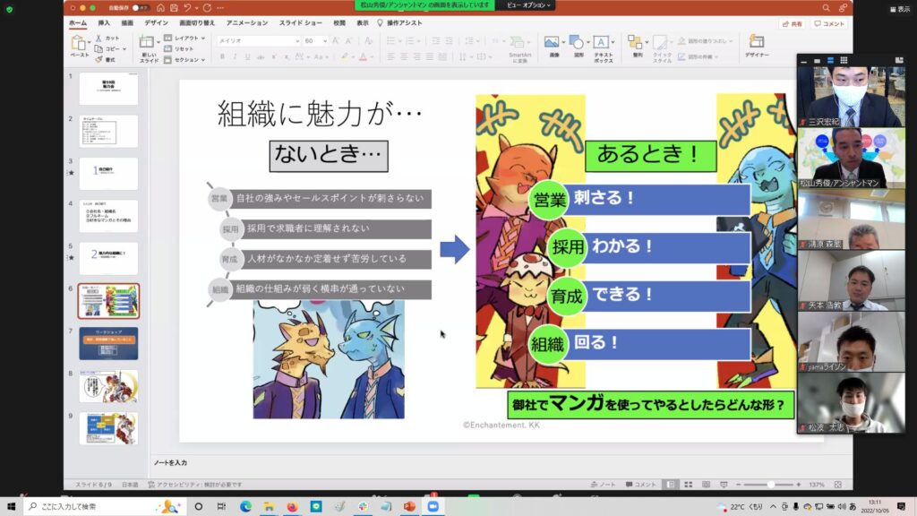
Task: Insert a picture using the image icon
Action: (x=552, y=42)
